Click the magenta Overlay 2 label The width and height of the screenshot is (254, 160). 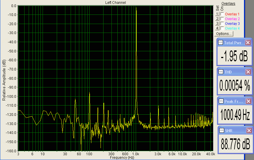click(x=232, y=19)
